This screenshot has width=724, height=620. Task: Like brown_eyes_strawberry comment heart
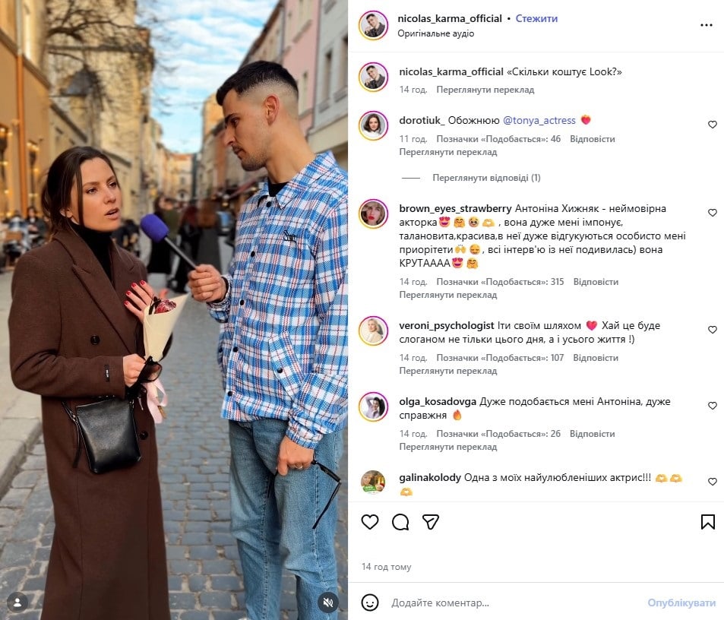click(713, 212)
